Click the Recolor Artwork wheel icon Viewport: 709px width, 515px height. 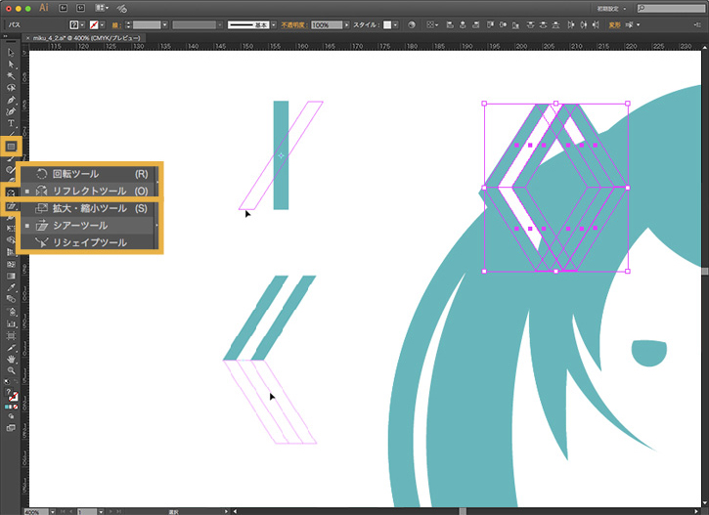(x=411, y=24)
